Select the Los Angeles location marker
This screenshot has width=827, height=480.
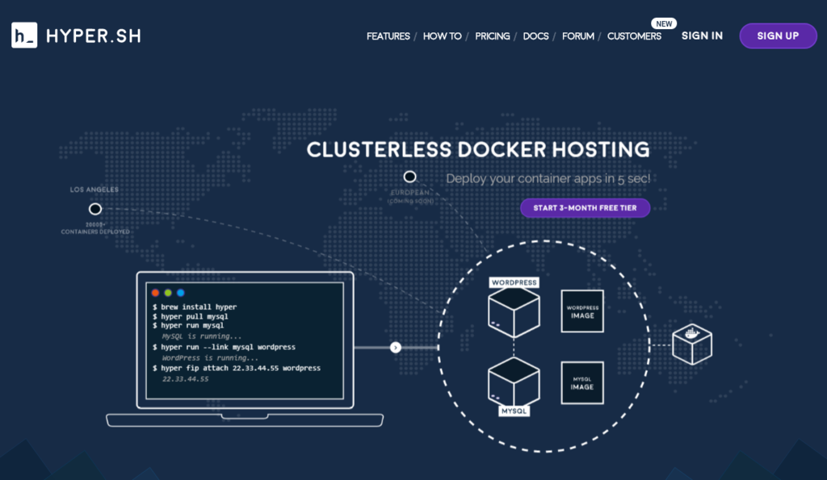[x=95, y=209]
